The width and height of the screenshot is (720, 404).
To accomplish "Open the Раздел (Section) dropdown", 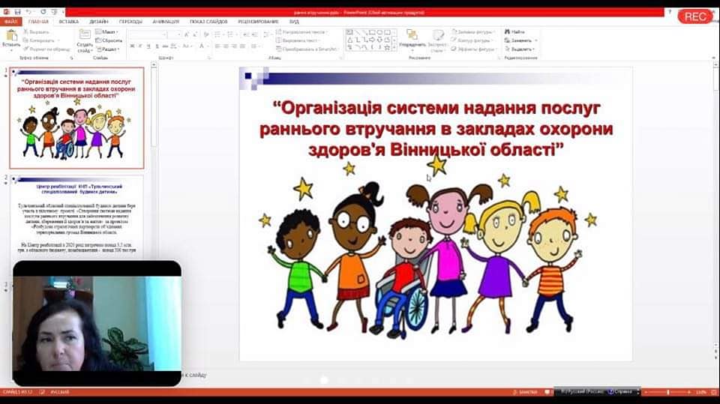I will tap(108, 49).
